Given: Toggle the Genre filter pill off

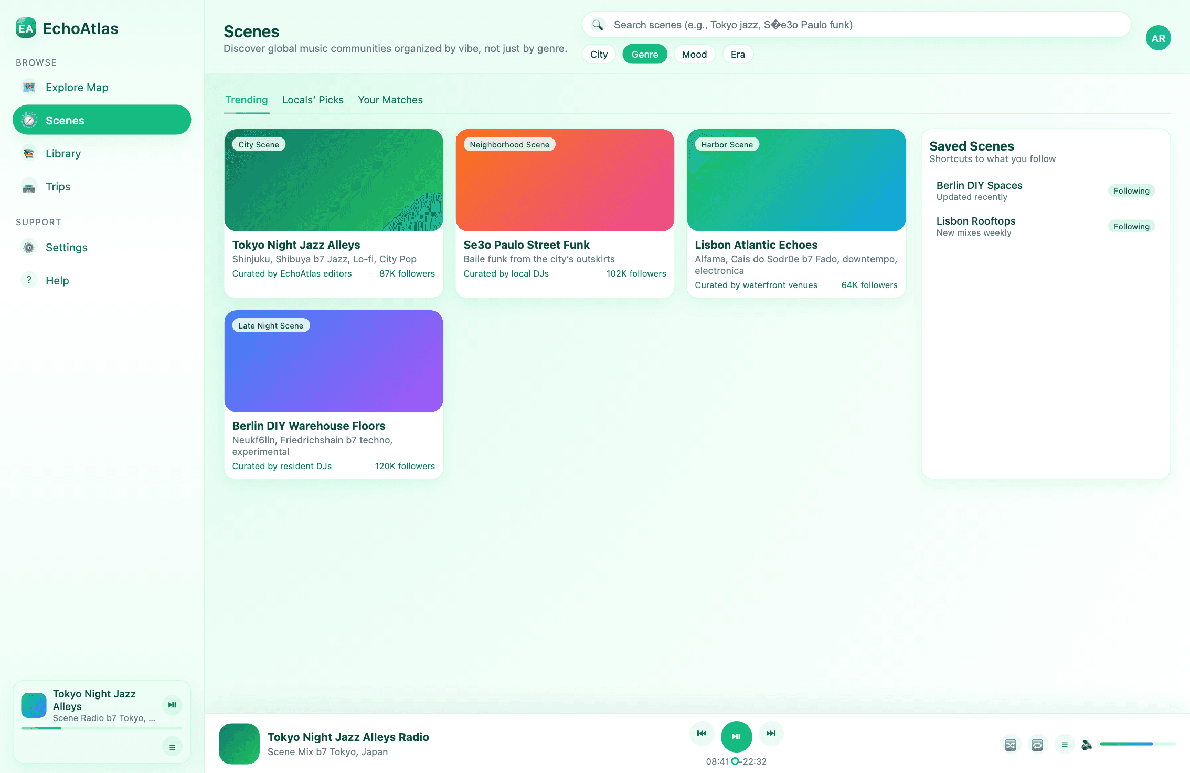Looking at the screenshot, I should 644,54.
